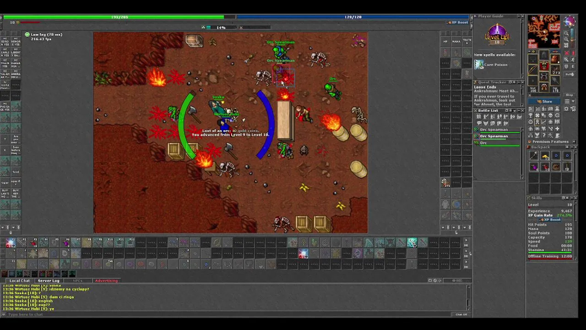
Task: Select the boots equipment slot
Action: pyautogui.click(x=544, y=86)
